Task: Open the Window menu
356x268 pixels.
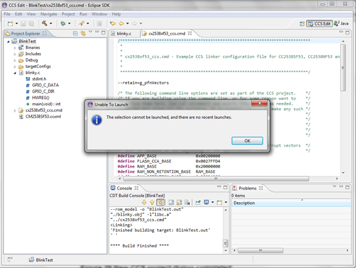Action: tap(100, 14)
